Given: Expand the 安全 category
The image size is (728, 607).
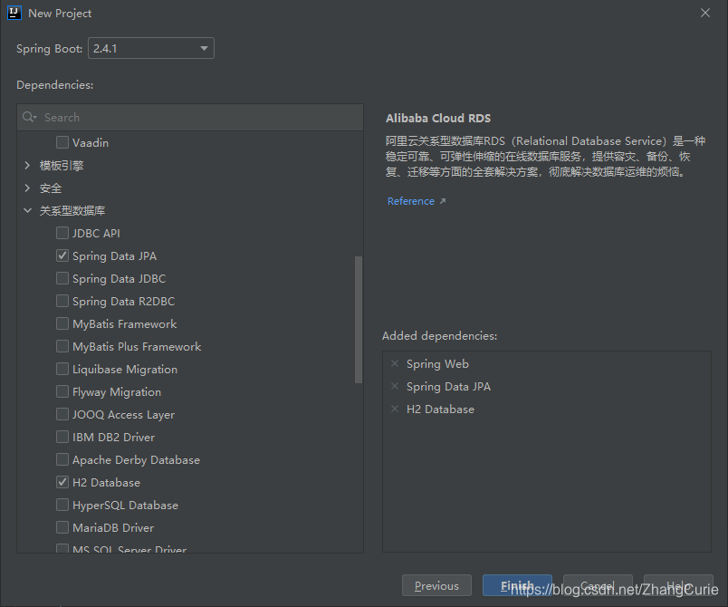Looking at the screenshot, I should [x=27, y=188].
